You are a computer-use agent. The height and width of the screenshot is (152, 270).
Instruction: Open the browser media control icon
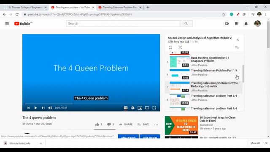[253, 14]
